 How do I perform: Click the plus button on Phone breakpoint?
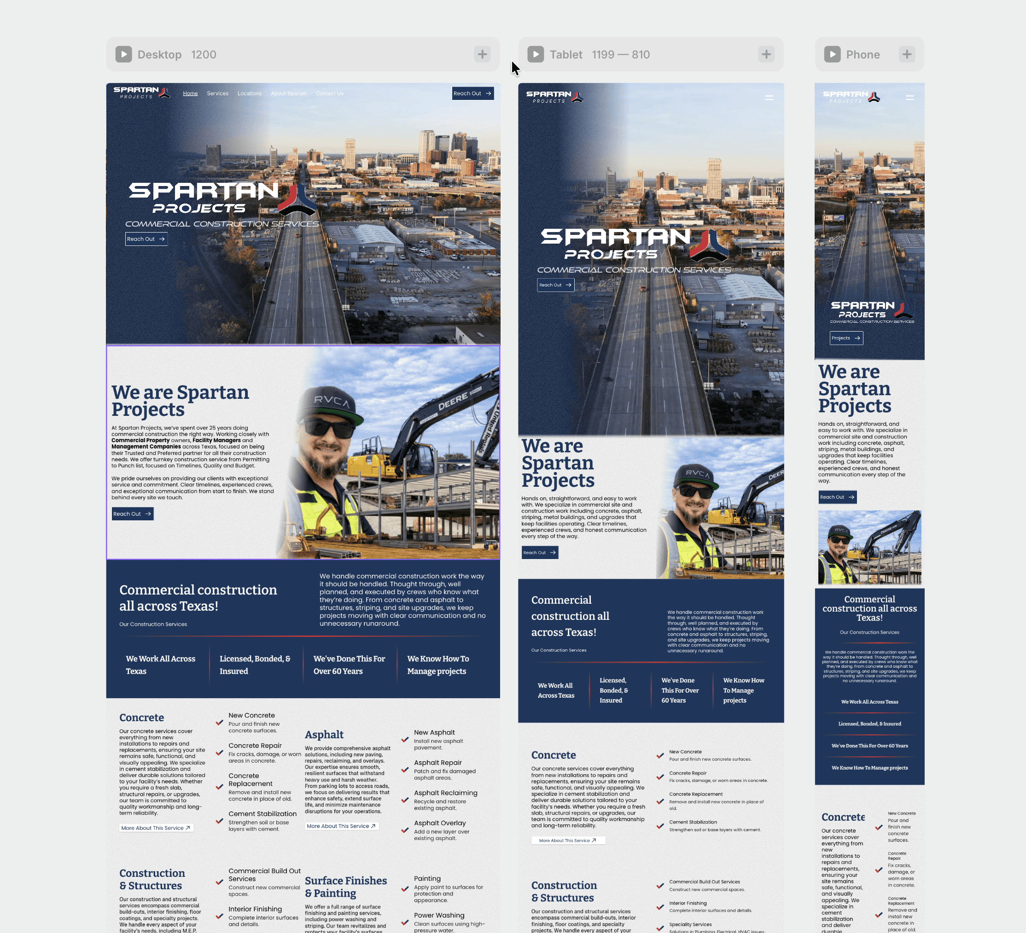point(906,54)
